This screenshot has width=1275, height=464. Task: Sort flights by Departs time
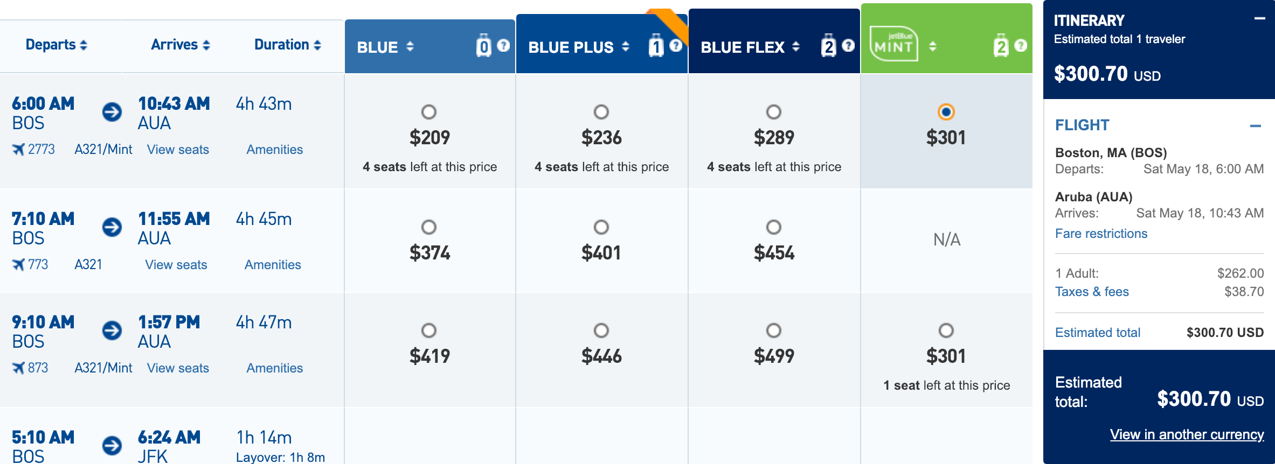tap(56, 45)
